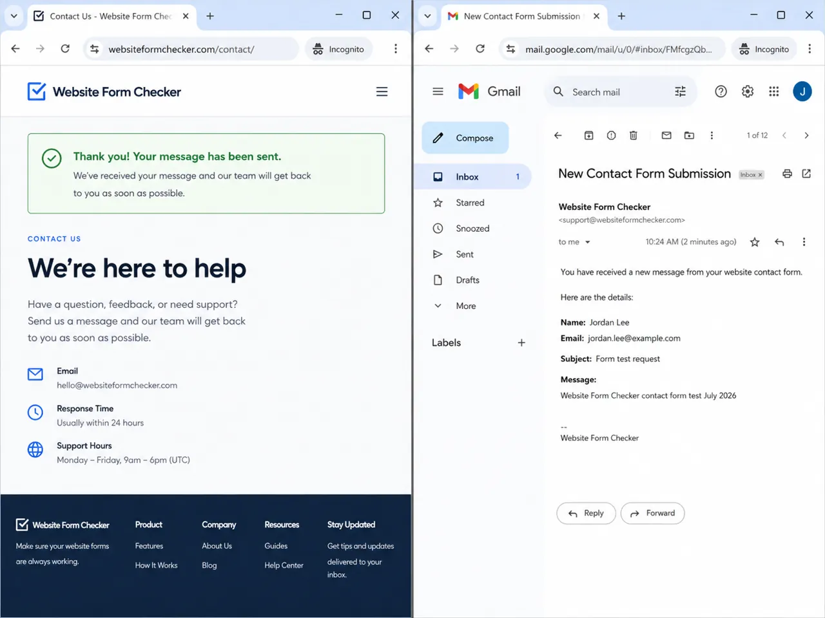Open About Us footer link
The height and width of the screenshot is (618, 825).
pyautogui.click(x=217, y=546)
